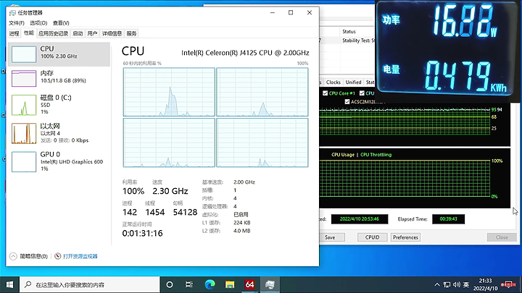Expand hidden system tray icons chevron

click(437, 285)
